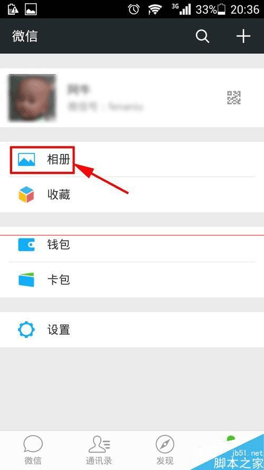Image resolution: width=264 pixels, height=470 pixels.
Task: Tap the settings gear icon
Action: 26,330
